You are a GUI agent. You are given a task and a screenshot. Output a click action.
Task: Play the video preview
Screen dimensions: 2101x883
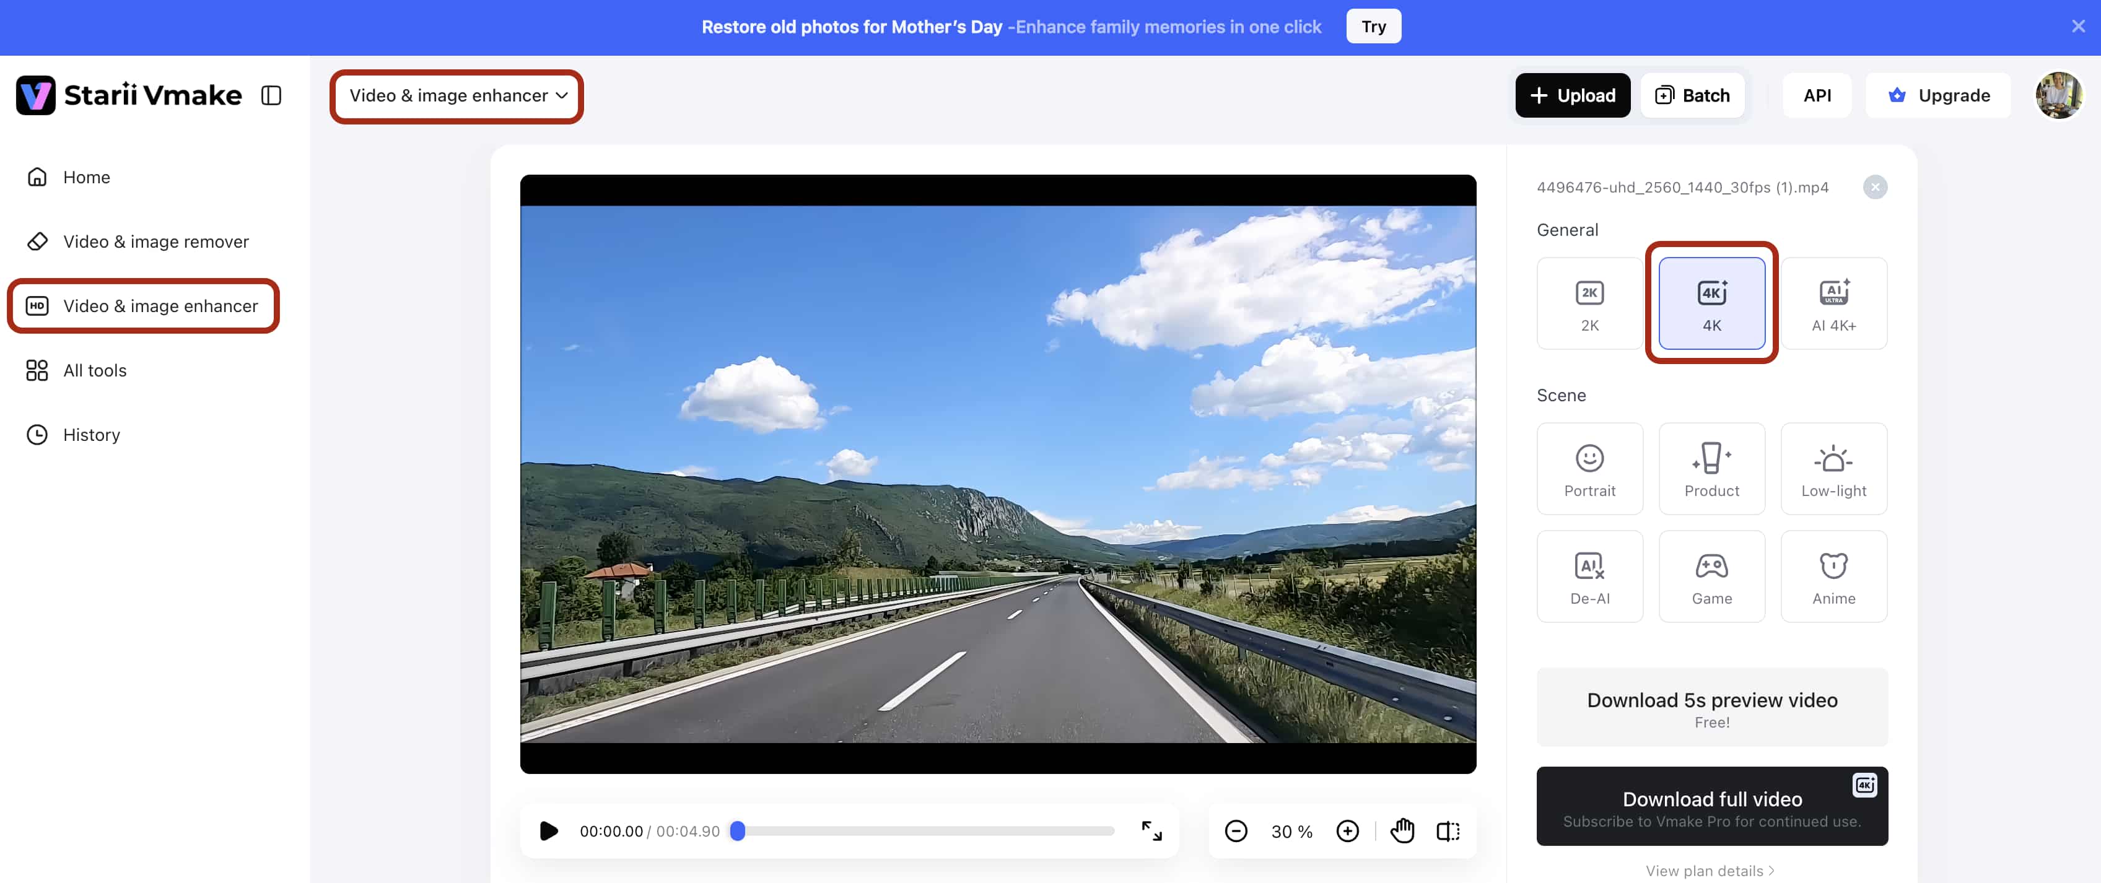pyautogui.click(x=549, y=831)
